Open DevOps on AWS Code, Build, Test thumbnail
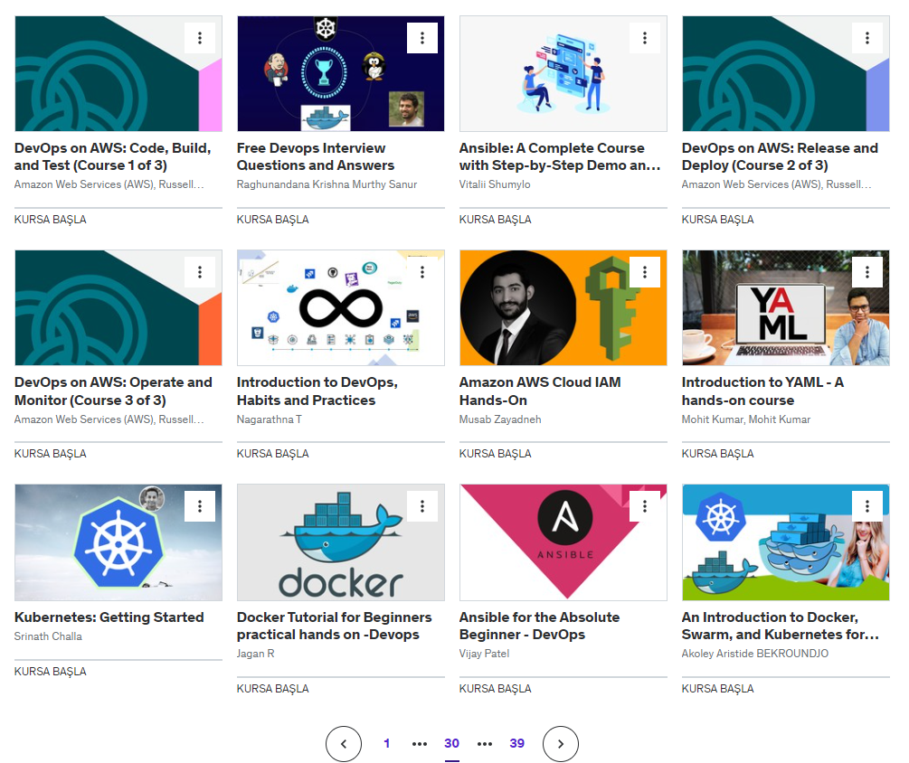This screenshot has width=909, height=763. click(x=118, y=73)
